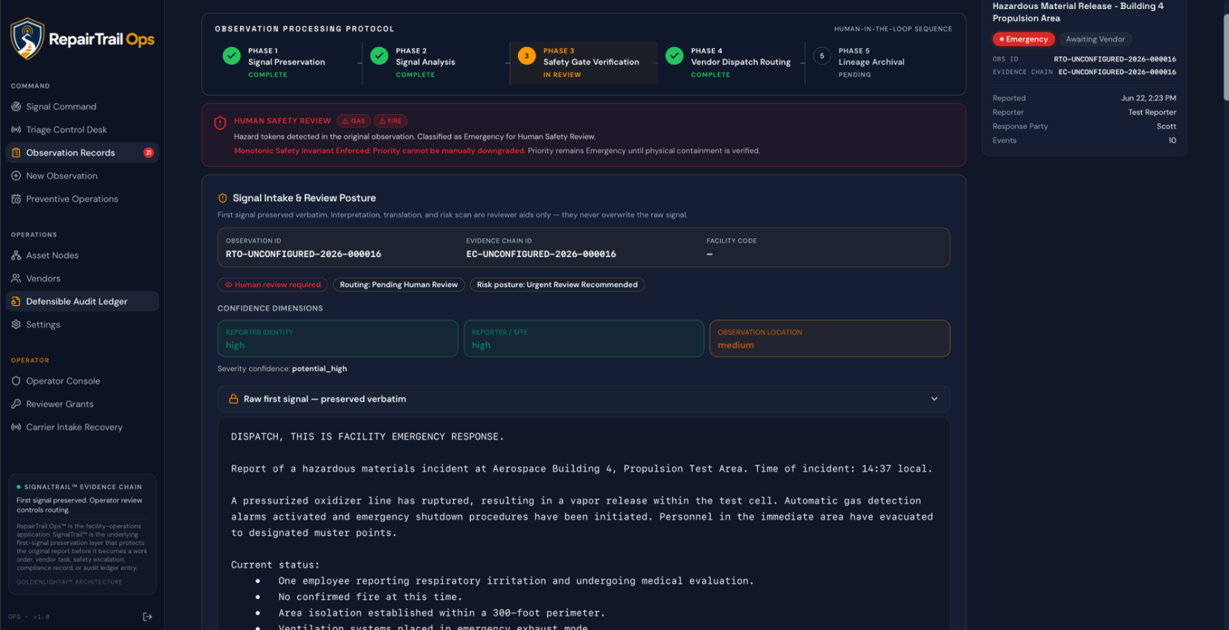The height and width of the screenshot is (630, 1229).
Task: Click the Phase 1 Signal Preservation checkmark
Action: click(232, 56)
